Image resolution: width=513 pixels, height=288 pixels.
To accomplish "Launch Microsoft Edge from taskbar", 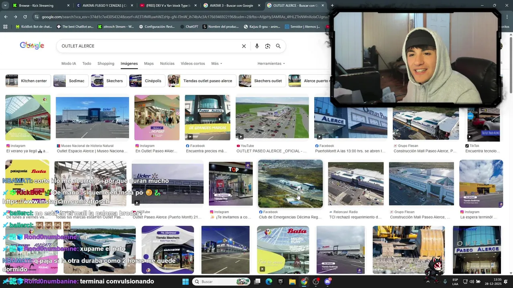I will coord(269,282).
